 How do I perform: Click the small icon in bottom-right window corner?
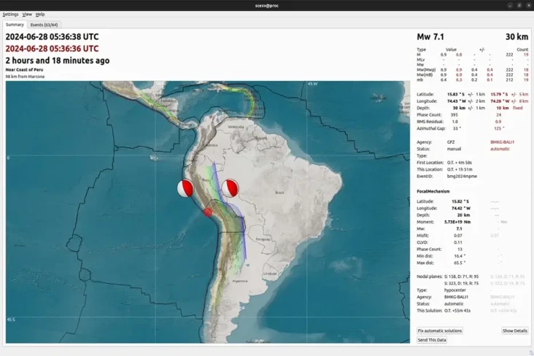click(531, 353)
